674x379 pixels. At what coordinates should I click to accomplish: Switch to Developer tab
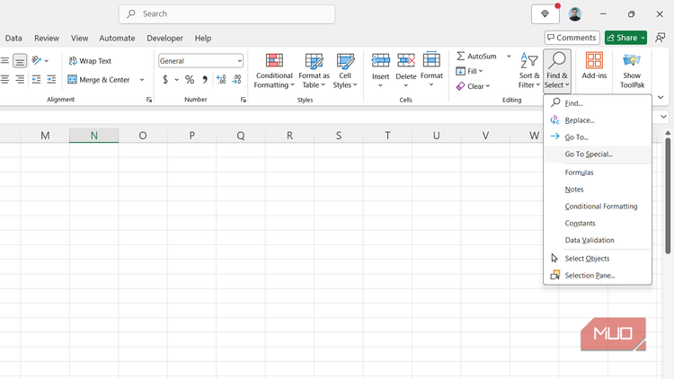(164, 39)
